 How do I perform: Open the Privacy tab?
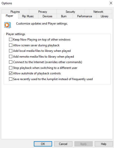[x=43, y=12]
